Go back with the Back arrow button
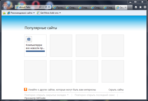 (5, 7)
